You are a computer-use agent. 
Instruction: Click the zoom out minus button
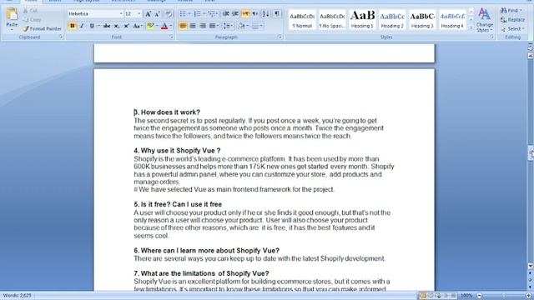pos(480,296)
